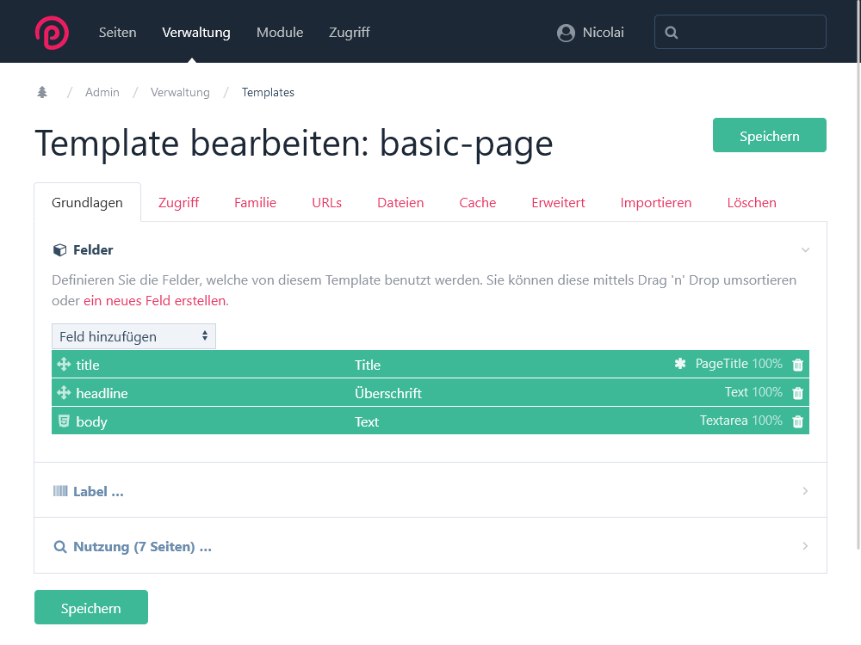This screenshot has width=861, height=645.
Task: Remove the headline field via trash icon
Action: point(798,393)
